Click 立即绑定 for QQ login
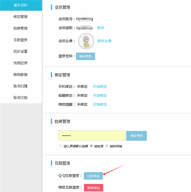Screen dimensions: 191x192 (x=93, y=176)
